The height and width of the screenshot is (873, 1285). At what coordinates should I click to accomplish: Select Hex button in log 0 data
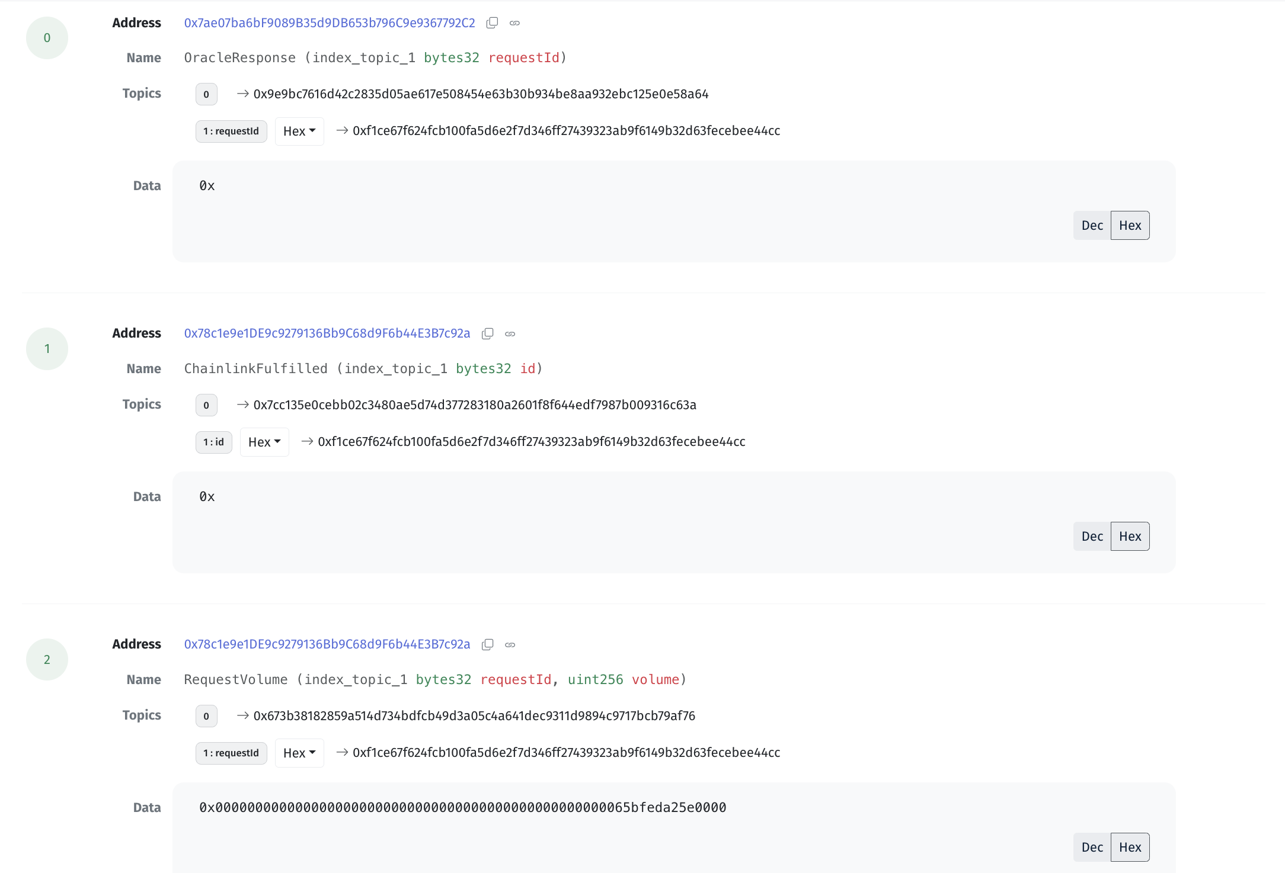pos(1130,226)
